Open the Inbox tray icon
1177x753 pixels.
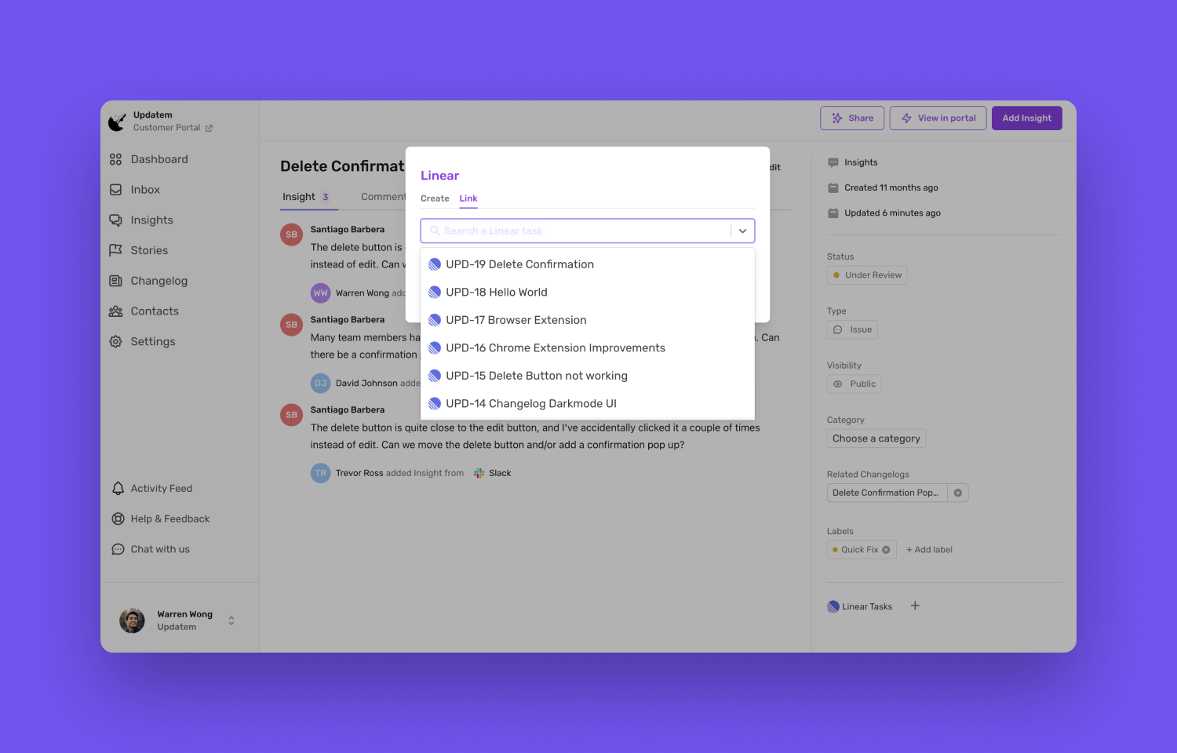[115, 190]
